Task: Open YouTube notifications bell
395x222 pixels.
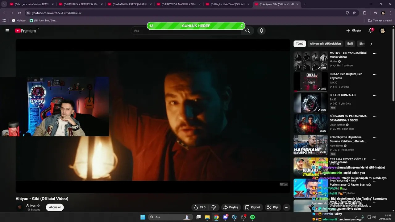Action: click(371, 31)
